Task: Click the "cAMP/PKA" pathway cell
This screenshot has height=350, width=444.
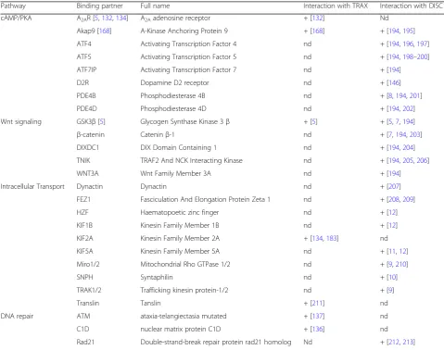Action: [16, 18]
